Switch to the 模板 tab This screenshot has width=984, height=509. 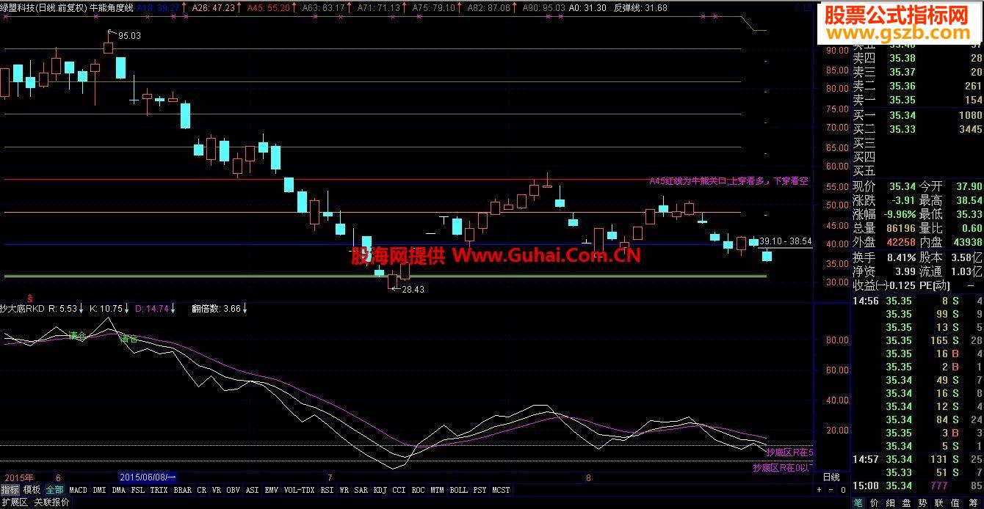[x=32, y=489]
